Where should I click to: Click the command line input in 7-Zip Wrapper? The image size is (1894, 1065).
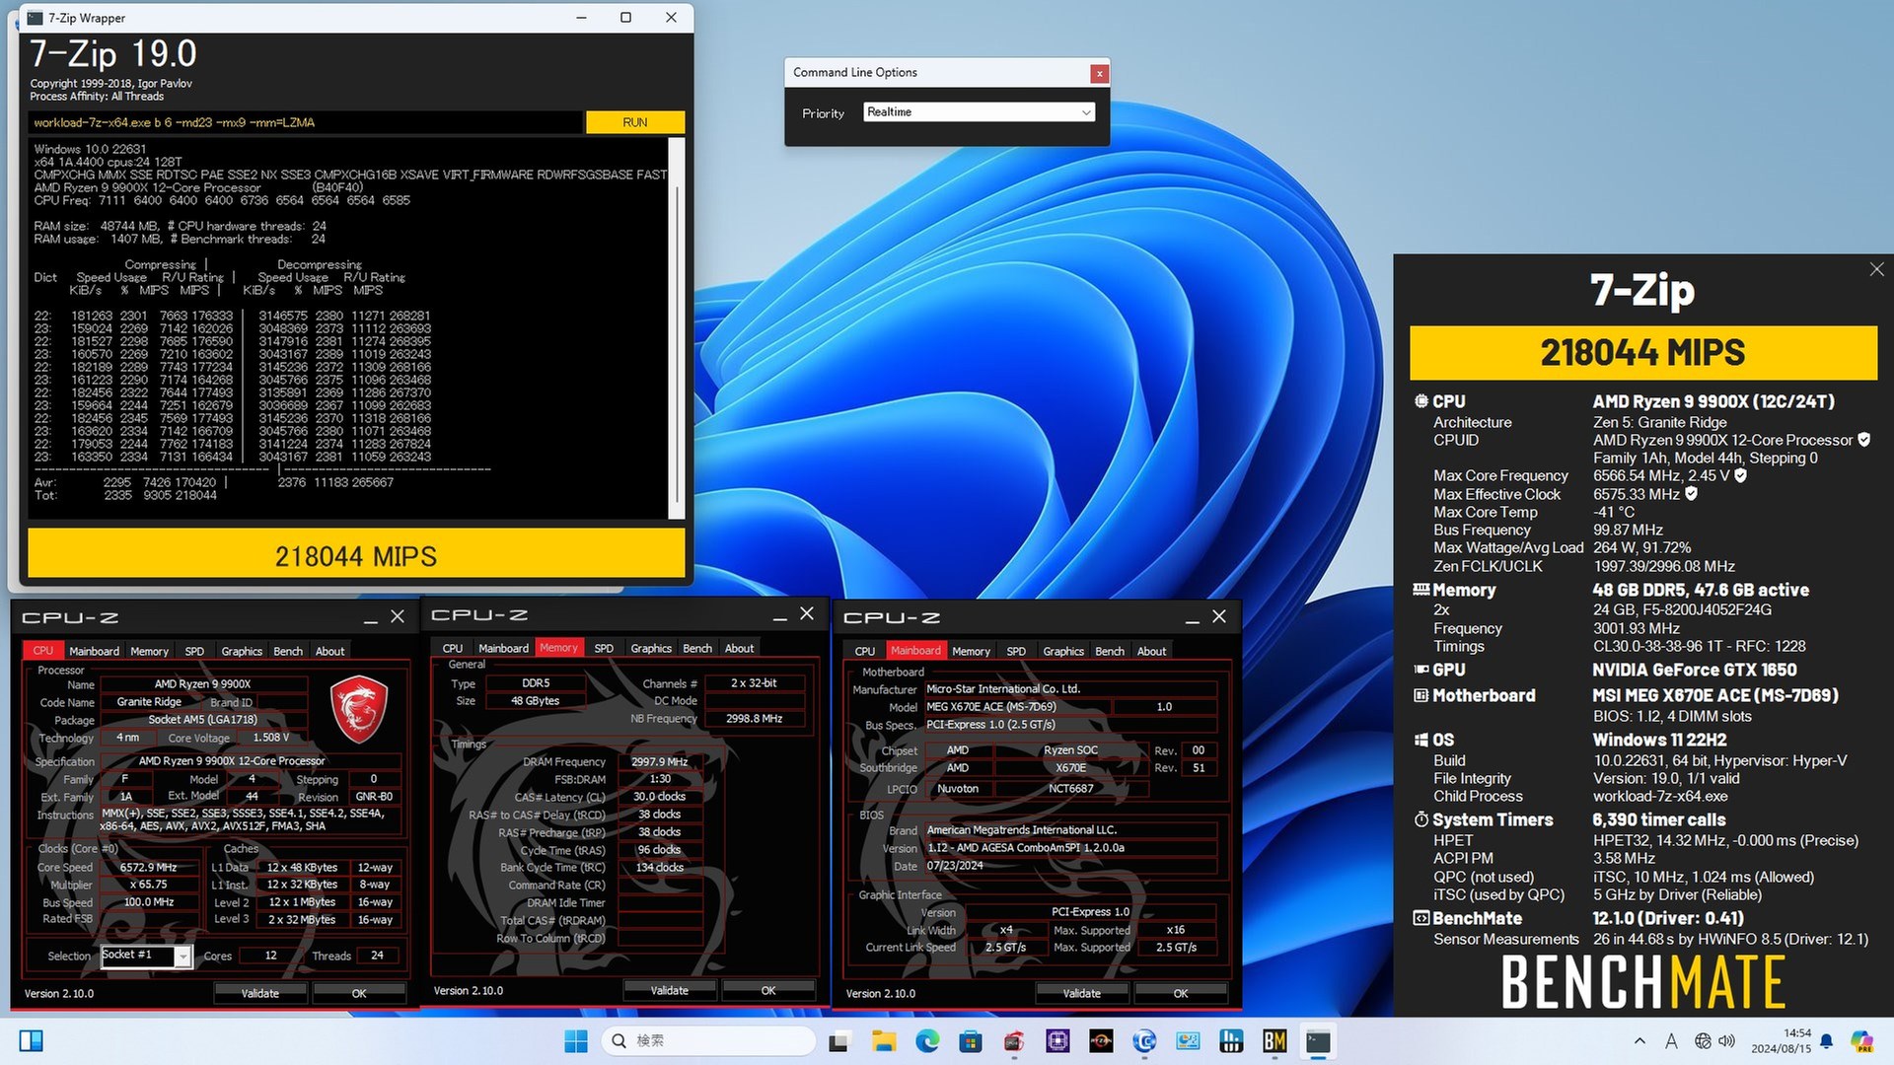306,122
